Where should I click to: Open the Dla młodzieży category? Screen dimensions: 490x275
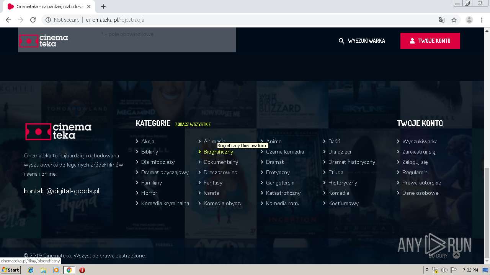pos(158,162)
